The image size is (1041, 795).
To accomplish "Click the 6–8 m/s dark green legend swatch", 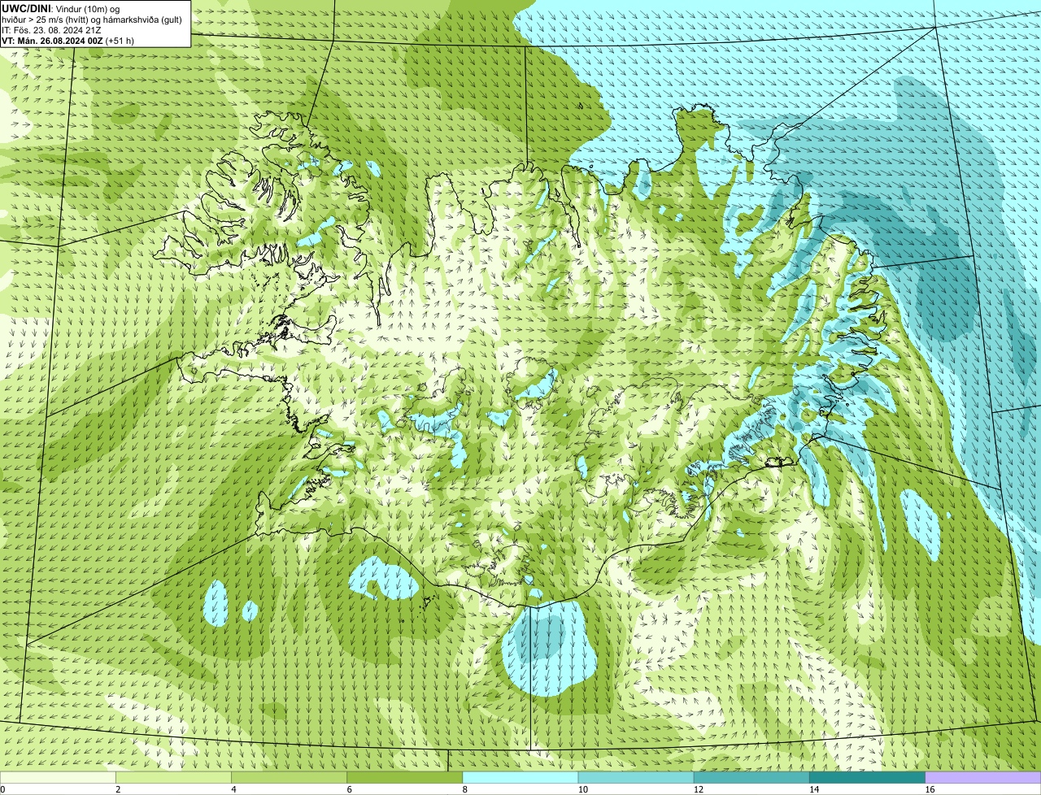I will (x=405, y=777).
